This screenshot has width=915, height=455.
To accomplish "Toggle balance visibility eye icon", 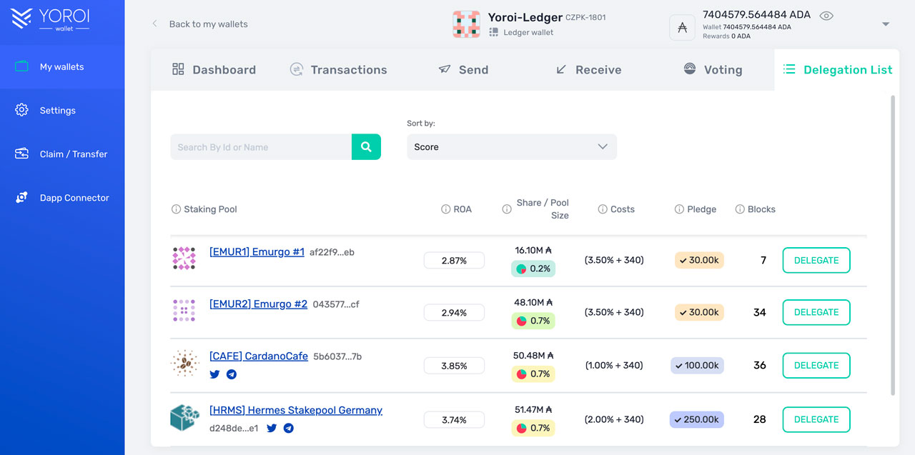I will [826, 16].
